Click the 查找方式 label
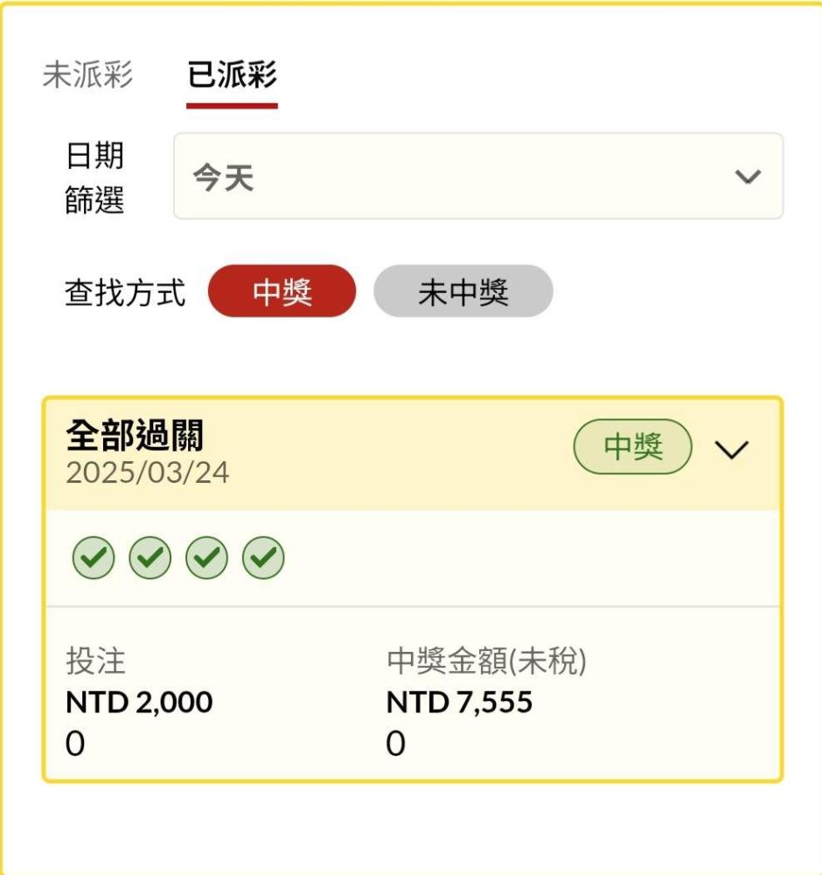Screen dimensions: 822x875 point(125,292)
